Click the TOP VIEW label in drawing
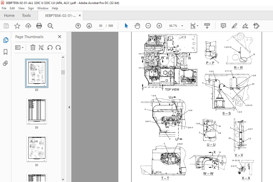Screen dimensions: 273x182 pos(172,89)
